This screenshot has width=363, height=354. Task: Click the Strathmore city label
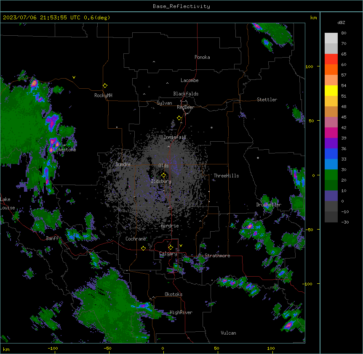click(x=217, y=256)
